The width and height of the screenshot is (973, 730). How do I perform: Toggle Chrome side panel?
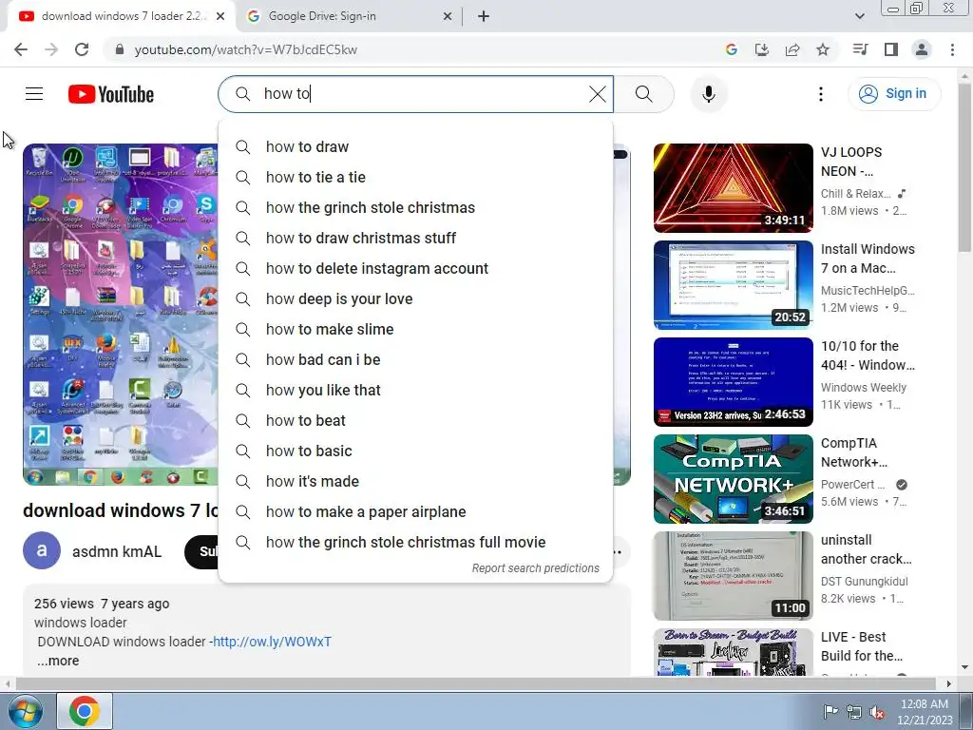pyautogui.click(x=891, y=49)
